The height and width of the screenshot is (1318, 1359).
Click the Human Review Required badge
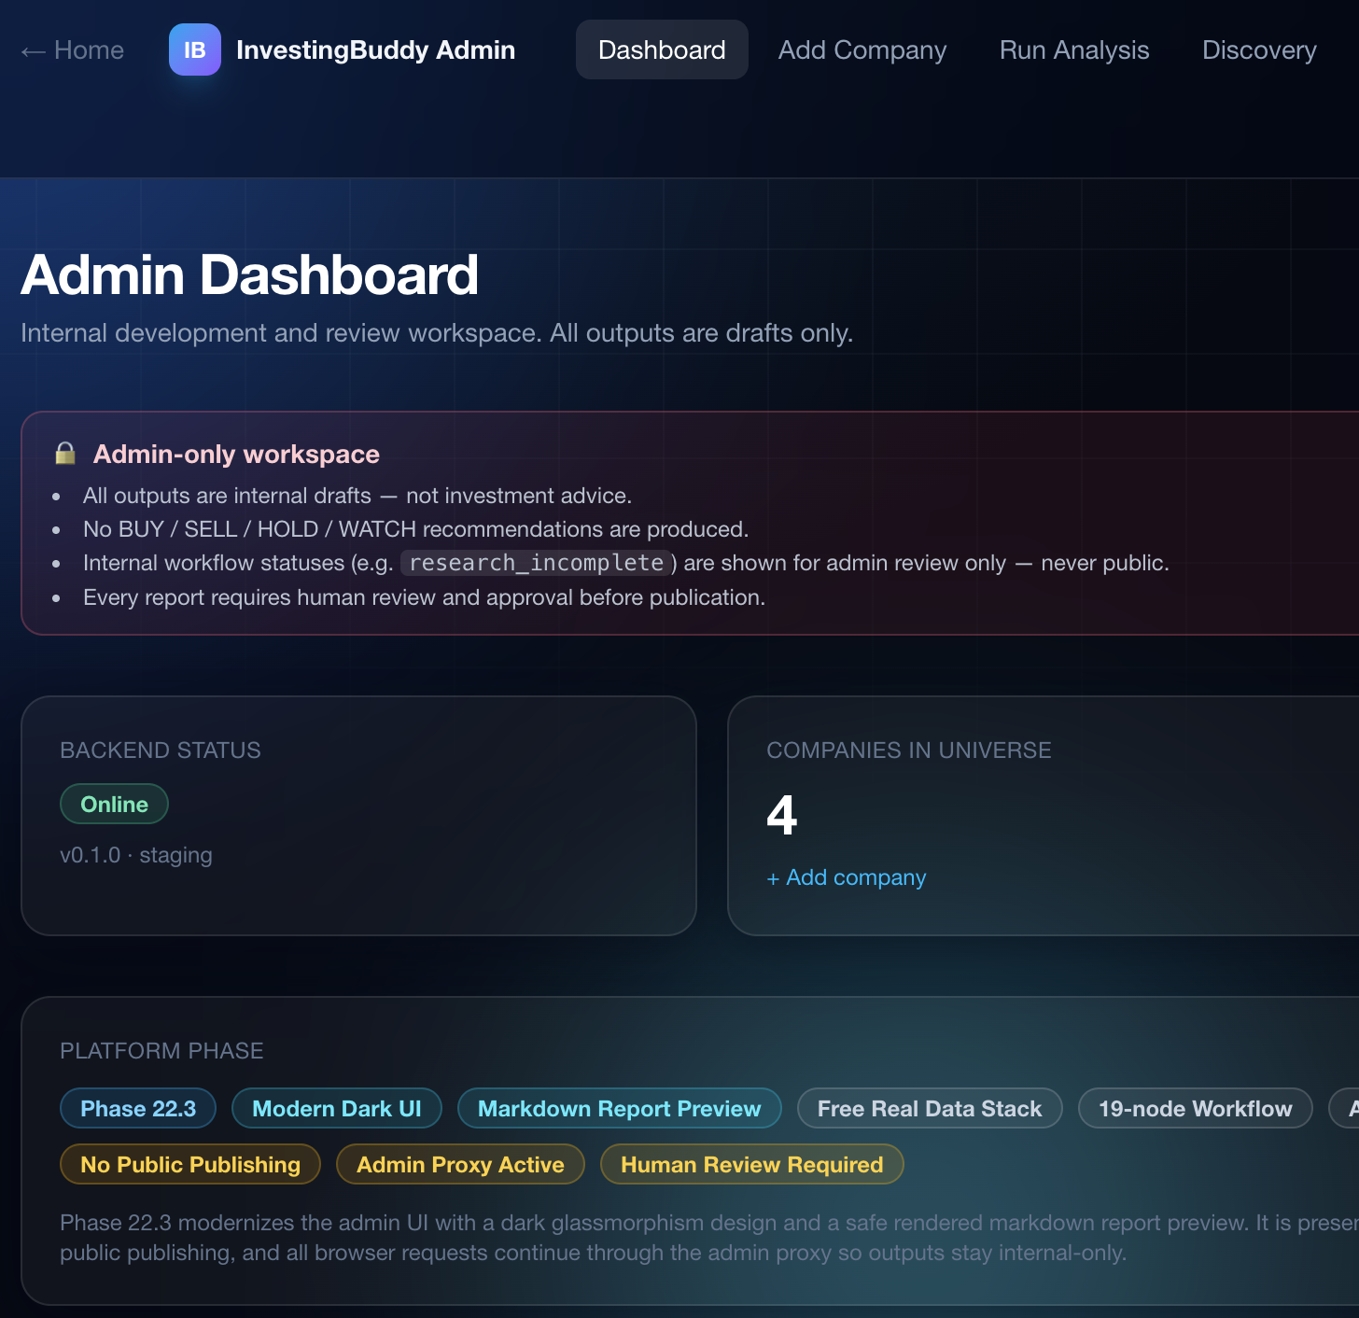(752, 1164)
